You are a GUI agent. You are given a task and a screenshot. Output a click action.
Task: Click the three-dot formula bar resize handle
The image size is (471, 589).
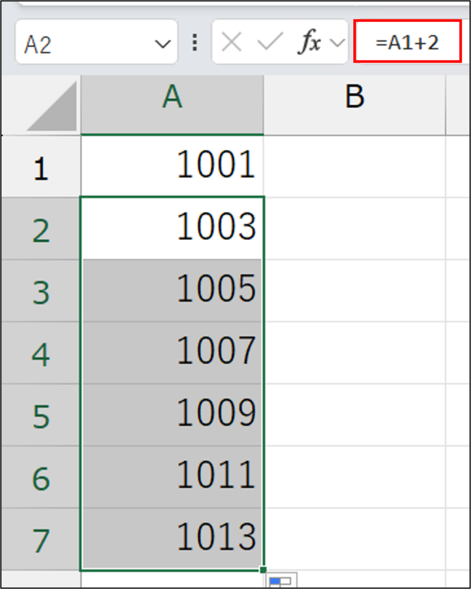pos(195,43)
